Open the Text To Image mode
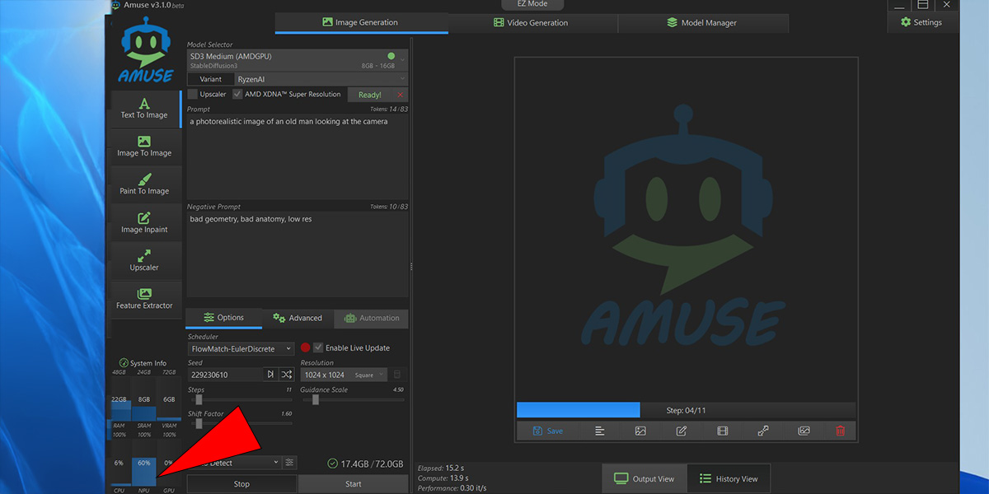This screenshot has height=494, width=989. tap(144, 110)
